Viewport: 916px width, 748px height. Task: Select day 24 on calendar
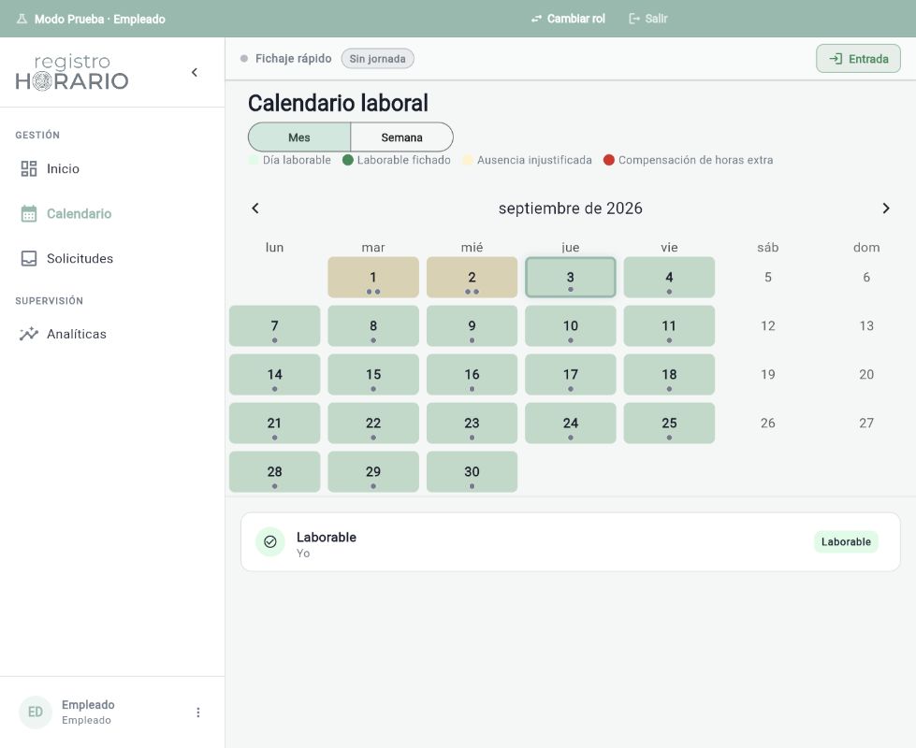point(571,423)
